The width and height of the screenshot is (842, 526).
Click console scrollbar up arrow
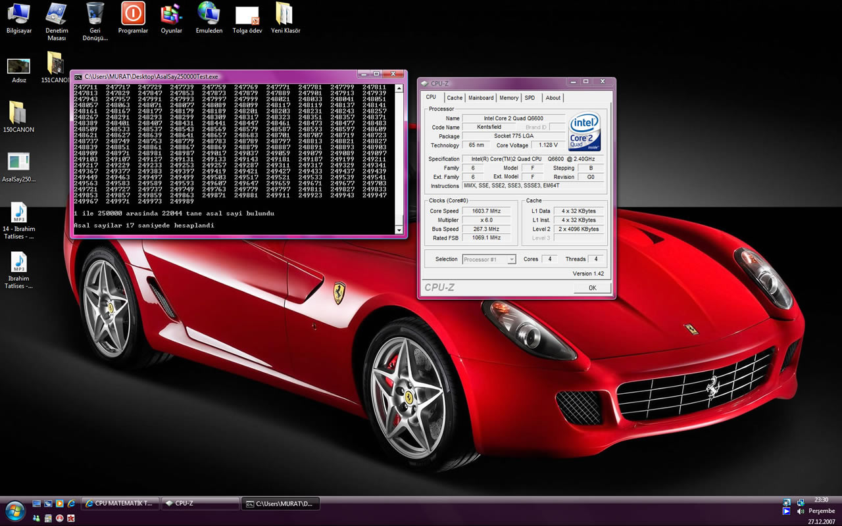[399, 87]
